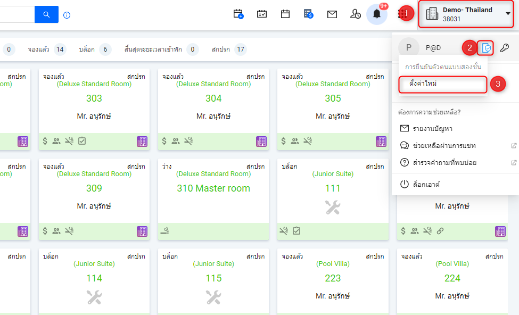519x315 pixels.
Task: Click room number 305
Action: (x=333, y=98)
